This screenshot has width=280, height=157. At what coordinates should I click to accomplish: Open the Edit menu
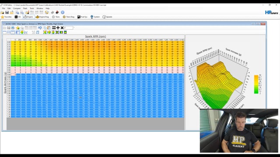click(x=9, y=8)
